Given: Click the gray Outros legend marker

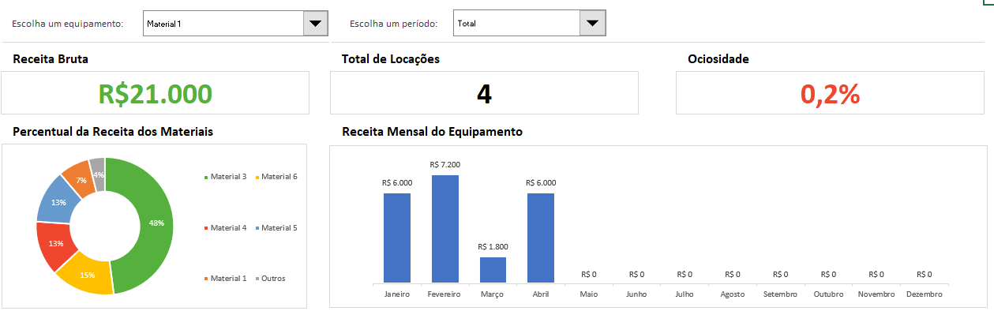Looking at the screenshot, I should coord(257,279).
